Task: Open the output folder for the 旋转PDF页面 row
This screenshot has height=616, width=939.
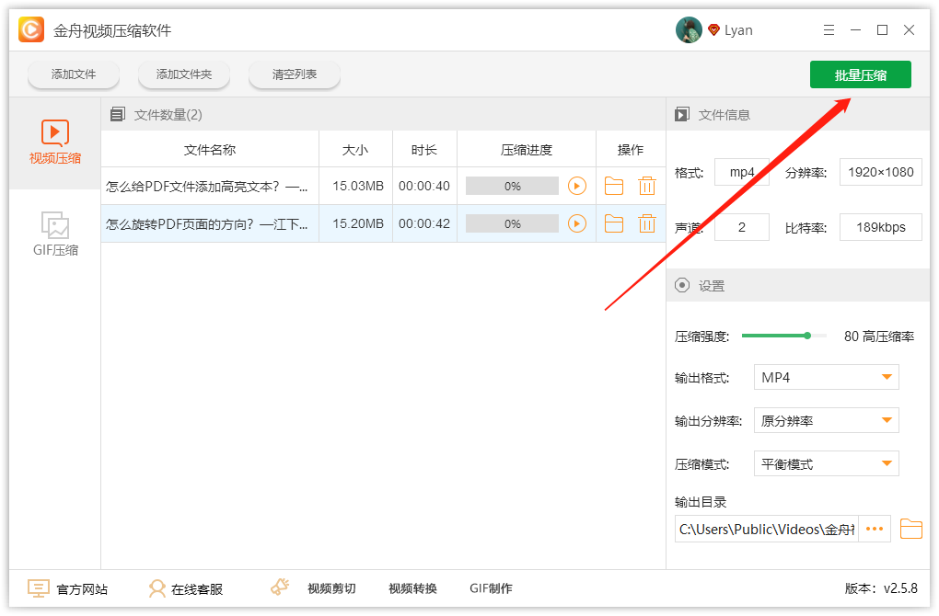Action: (x=614, y=223)
